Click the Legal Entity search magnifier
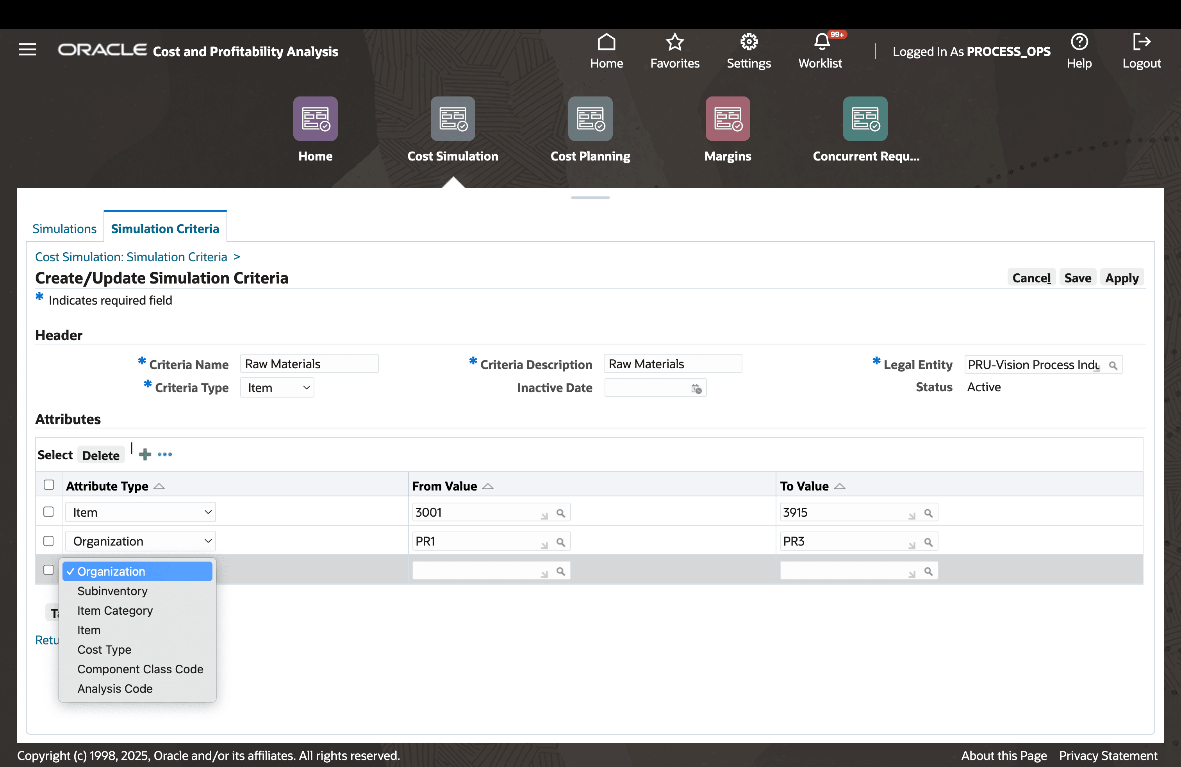The width and height of the screenshot is (1181, 767). (1113, 365)
